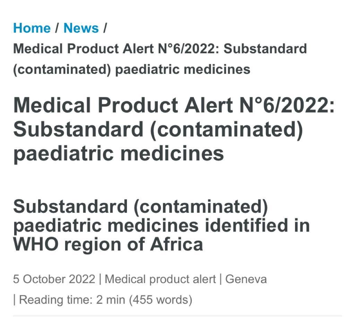Image resolution: width=355 pixels, height=317 pixels.
Task: Click the subheading about WHO region of Africa
Action: pos(161,226)
